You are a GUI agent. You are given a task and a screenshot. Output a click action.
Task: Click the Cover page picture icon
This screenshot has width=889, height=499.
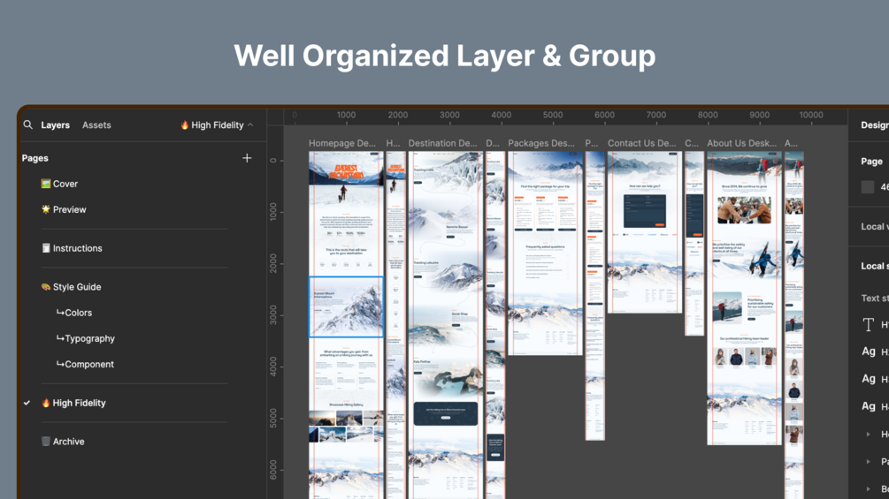point(45,184)
